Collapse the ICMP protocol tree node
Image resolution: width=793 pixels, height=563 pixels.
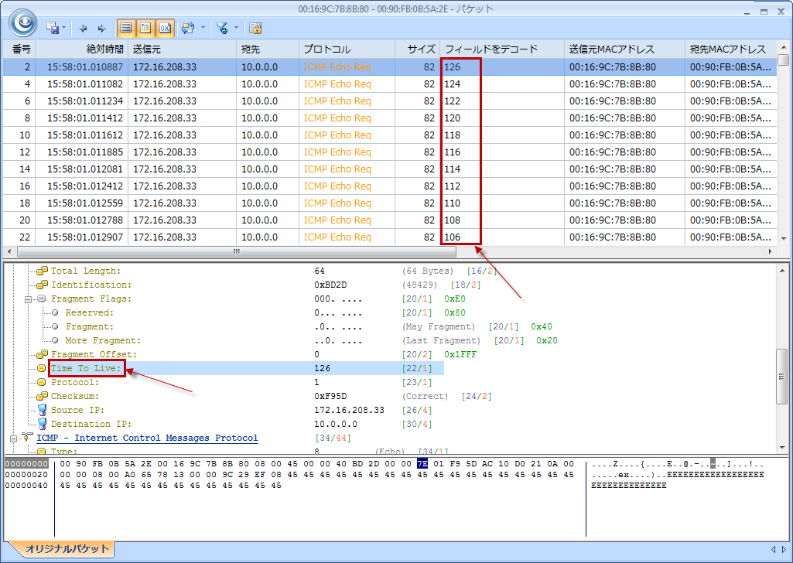pyautogui.click(x=15, y=438)
